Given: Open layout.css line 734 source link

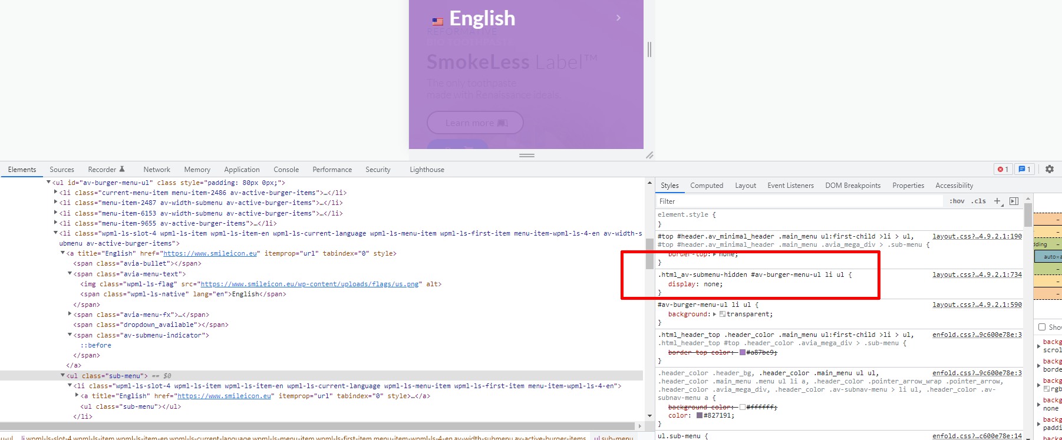Looking at the screenshot, I should [977, 274].
